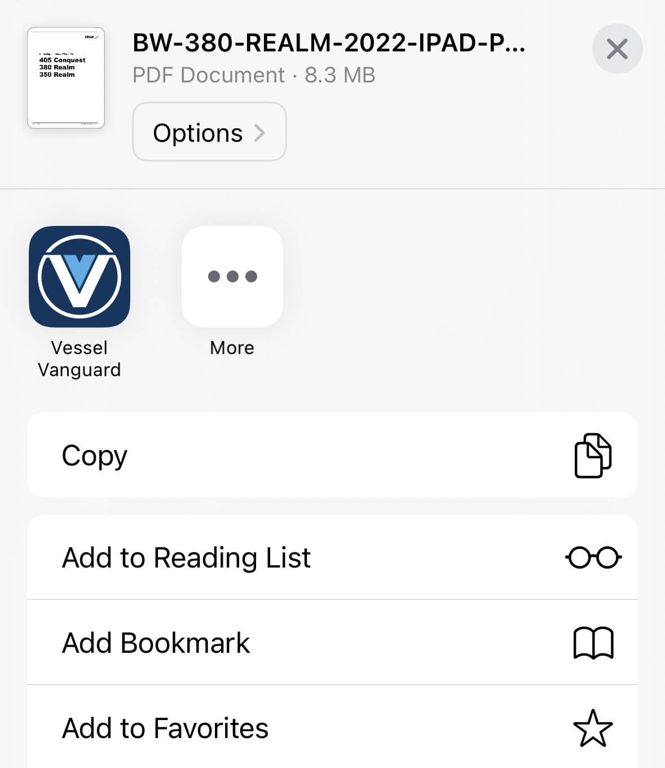Click the BW-380-REALM-2022-IPAD file title
The width and height of the screenshot is (665, 768).
coord(329,43)
